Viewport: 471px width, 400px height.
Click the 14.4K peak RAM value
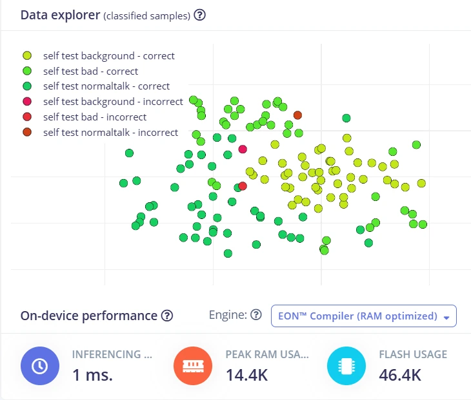pos(246,375)
